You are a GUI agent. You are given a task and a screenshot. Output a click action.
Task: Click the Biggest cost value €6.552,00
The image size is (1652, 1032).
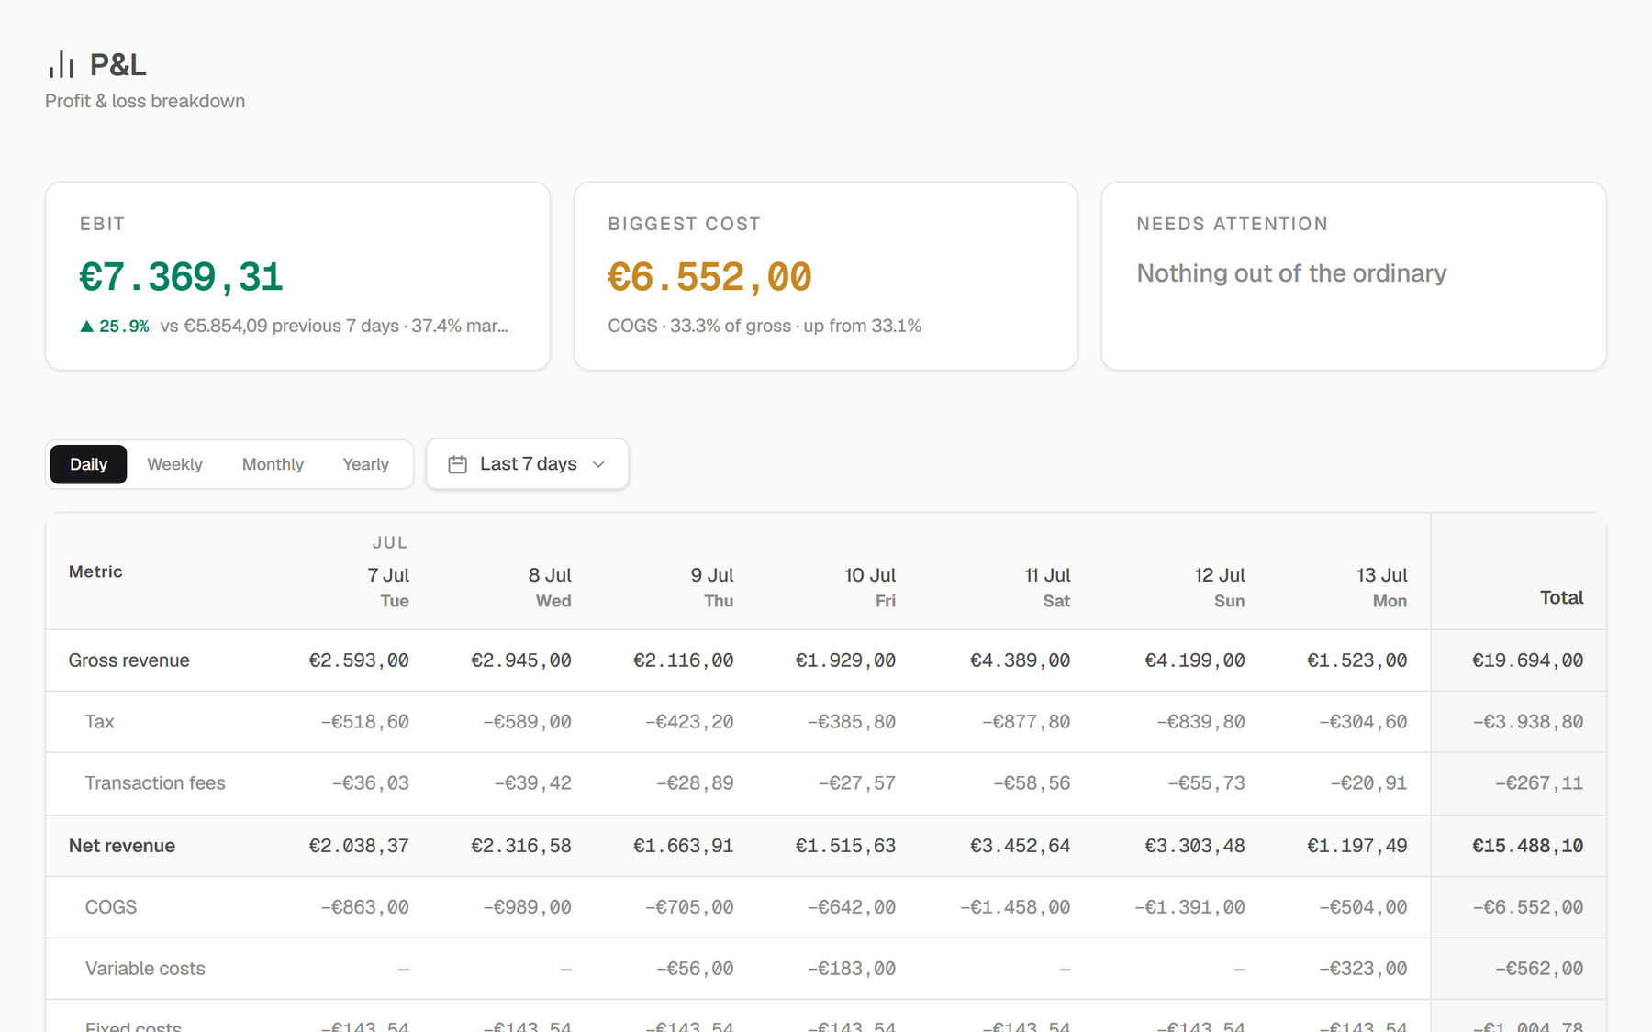709,277
